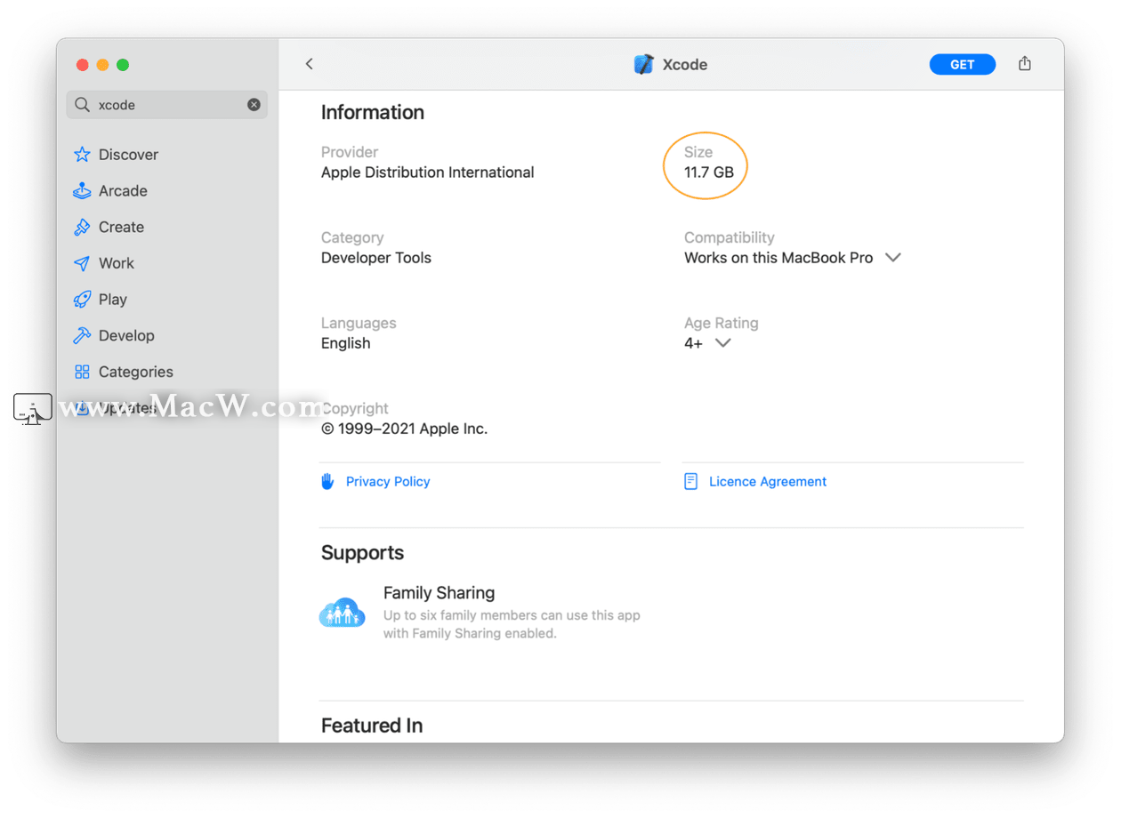Click "Apple Distribution International" provider text

pos(428,172)
